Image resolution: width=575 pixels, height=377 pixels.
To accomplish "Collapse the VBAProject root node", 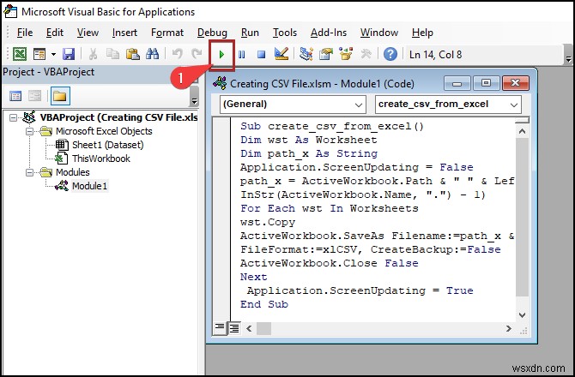I will (13, 118).
